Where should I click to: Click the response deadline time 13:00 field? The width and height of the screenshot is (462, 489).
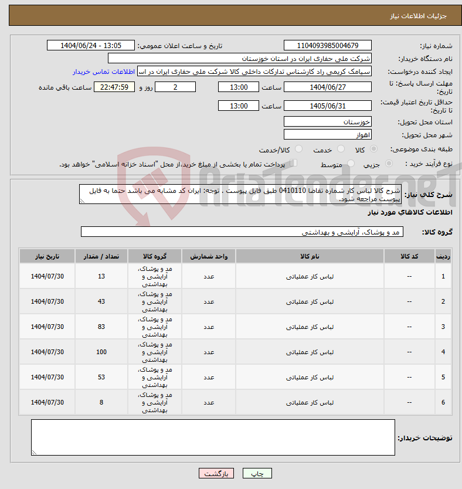239,87
